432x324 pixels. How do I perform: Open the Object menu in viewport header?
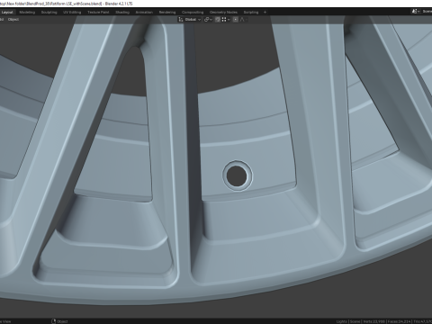click(x=13, y=20)
